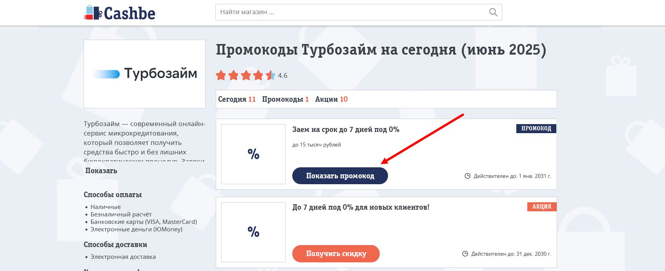Select the 'Сегодня 11' tab
This screenshot has height=271, width=665.
coord(237,99)
